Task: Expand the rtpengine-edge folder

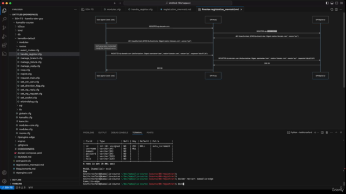Action: [x=26, y=137]
